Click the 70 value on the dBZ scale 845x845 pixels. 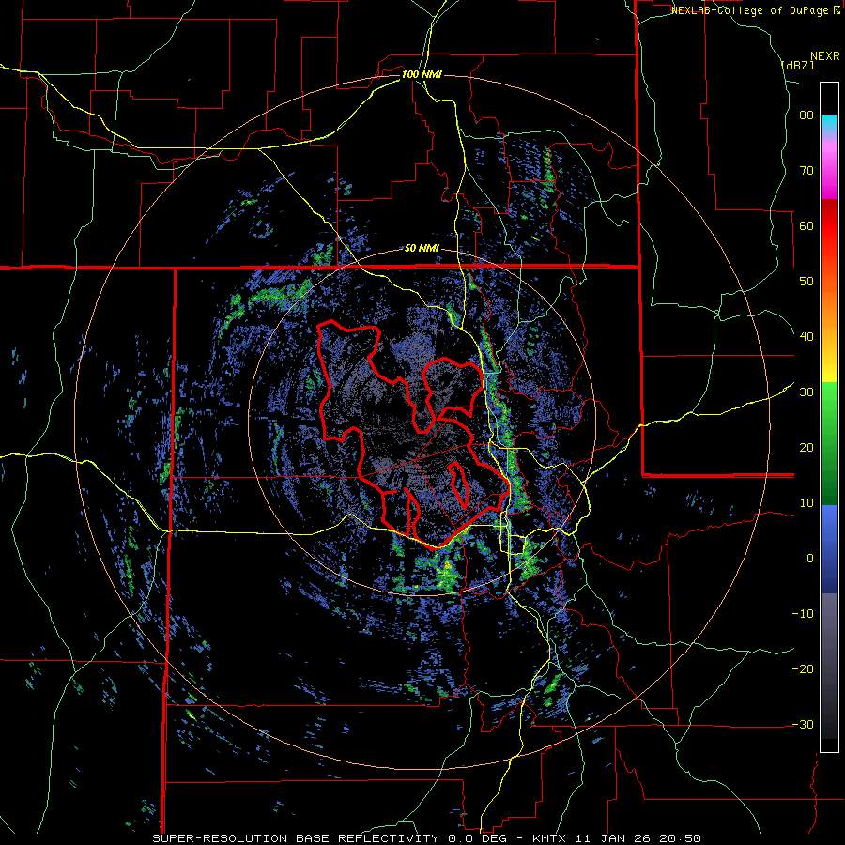(x=807, y=171)
